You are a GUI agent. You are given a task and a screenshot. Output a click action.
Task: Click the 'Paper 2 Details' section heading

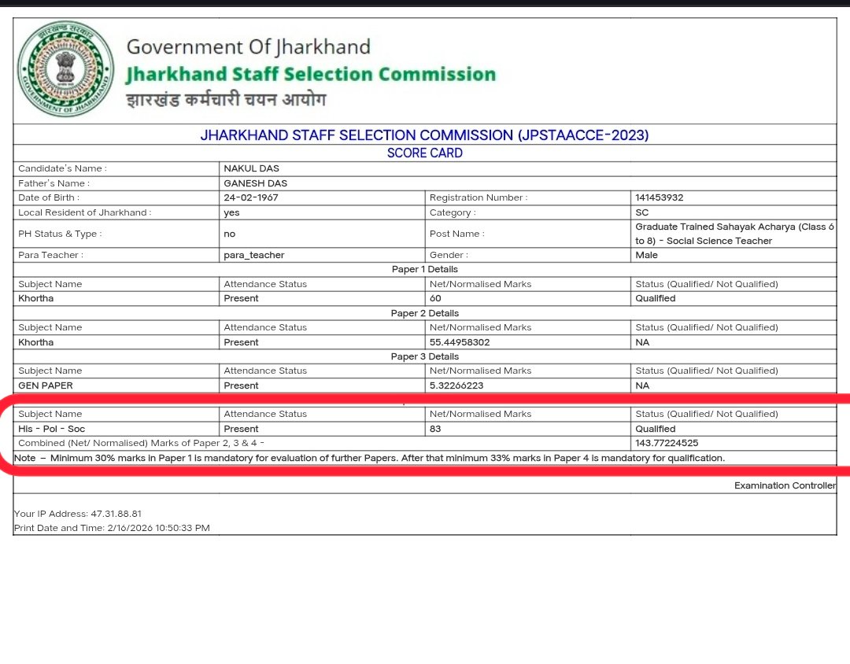[x=424, y=313]
